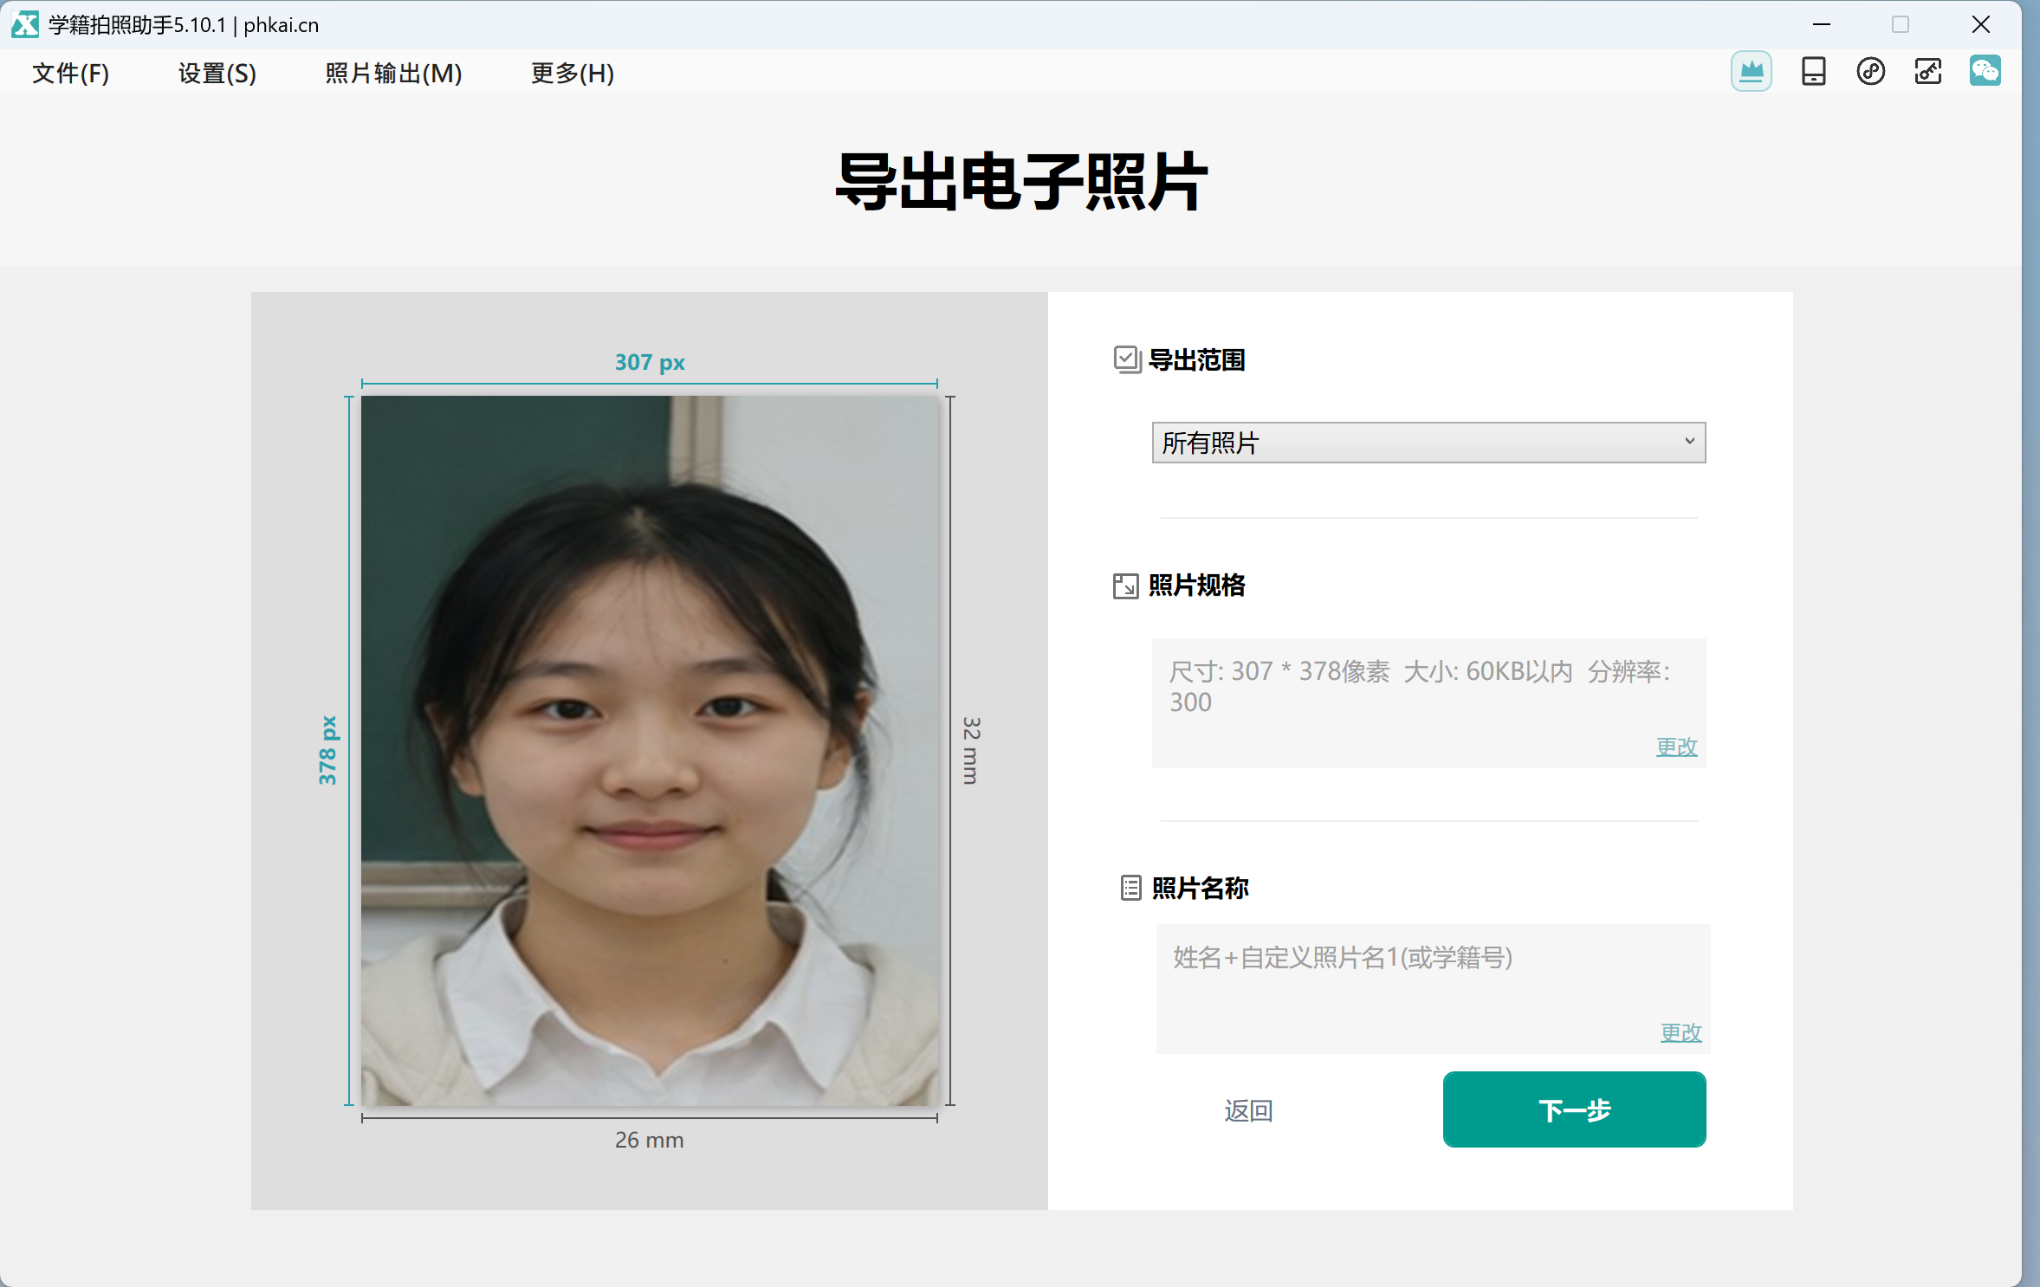Open the 照片输出(M) menu

tap(393, 74)
